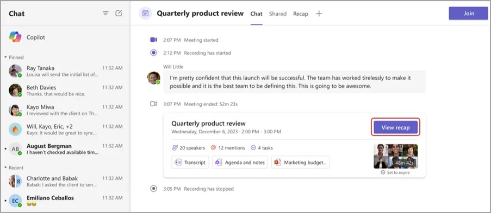Collapse the Recent section
The width and height of the screenshot is (491, 213).
click(14, 167)
